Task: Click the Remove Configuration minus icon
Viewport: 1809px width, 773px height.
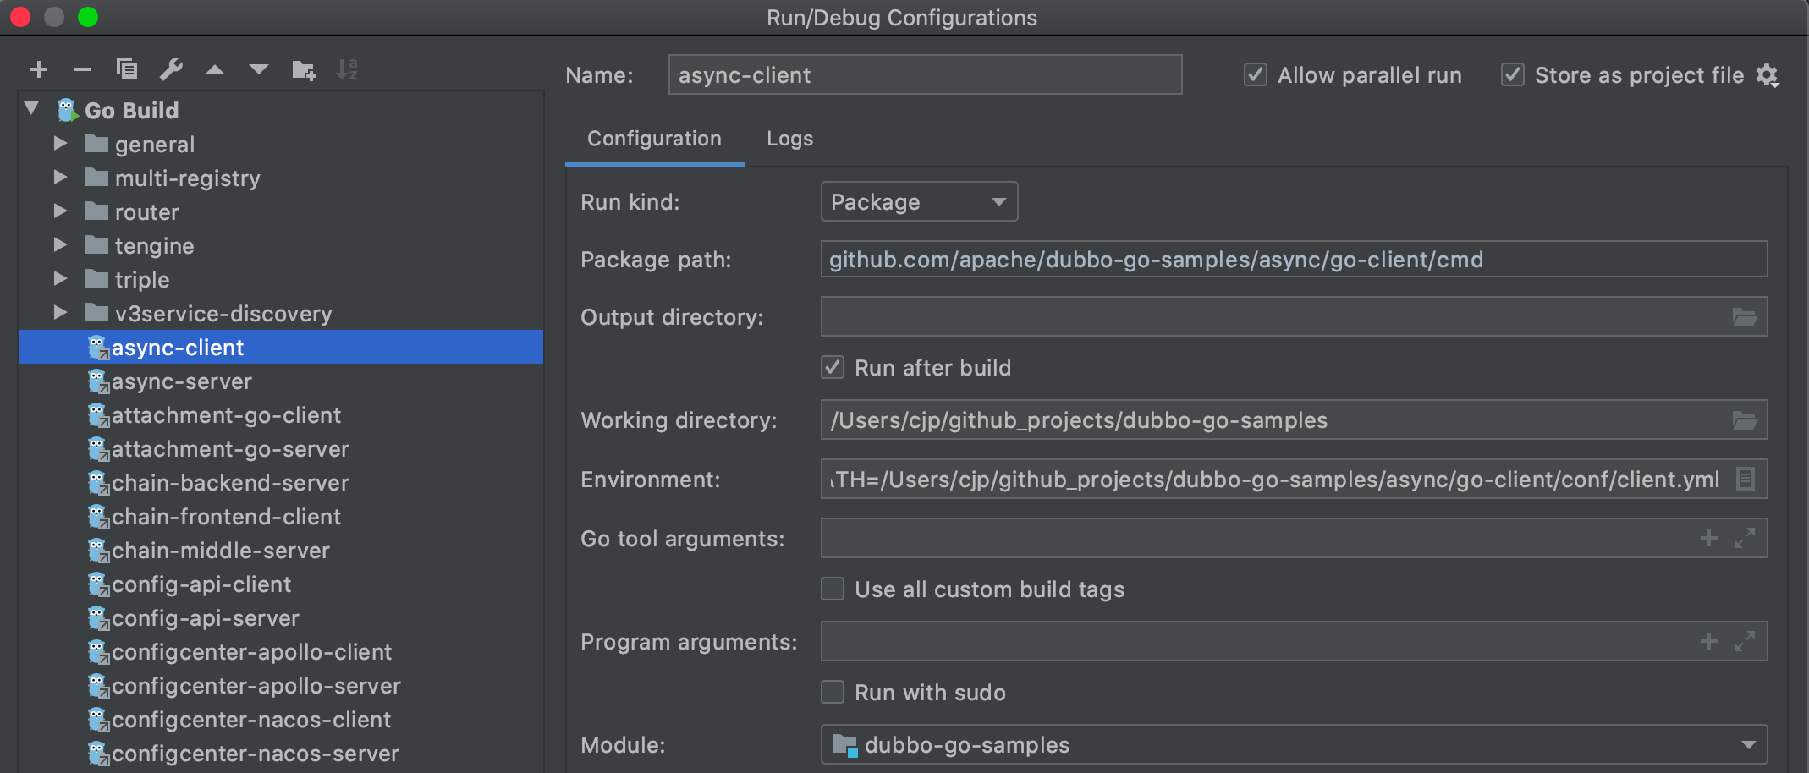Action: click(x=82, y=69)
